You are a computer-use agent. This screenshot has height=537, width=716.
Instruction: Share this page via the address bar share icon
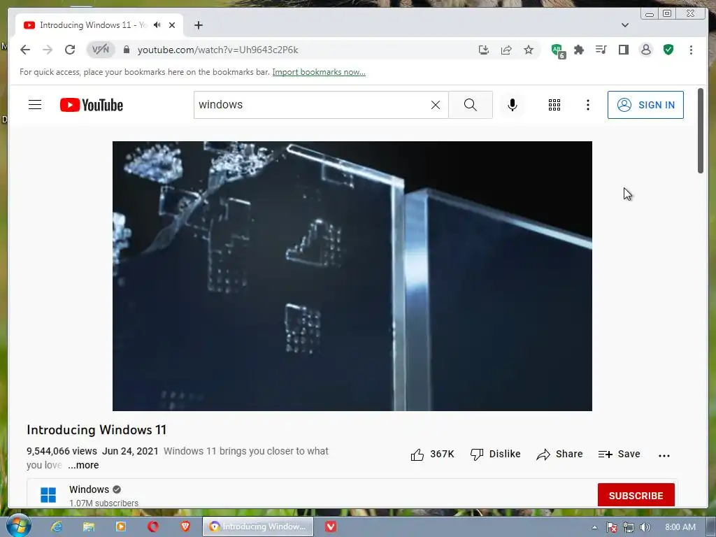coord(506,50)
